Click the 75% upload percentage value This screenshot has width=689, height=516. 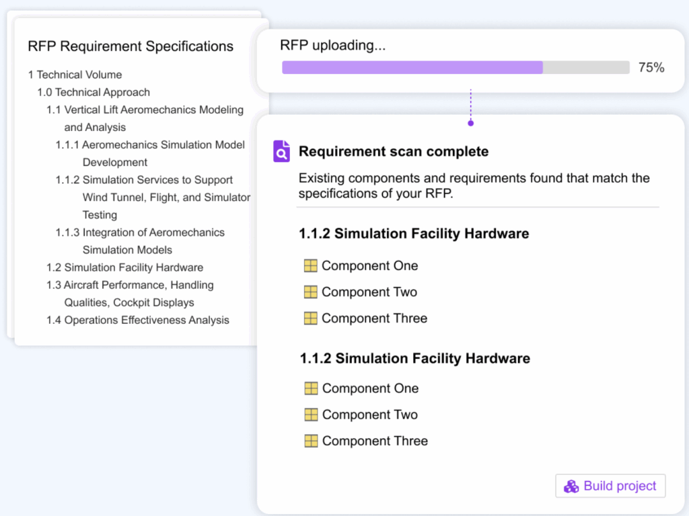point(651,68)
